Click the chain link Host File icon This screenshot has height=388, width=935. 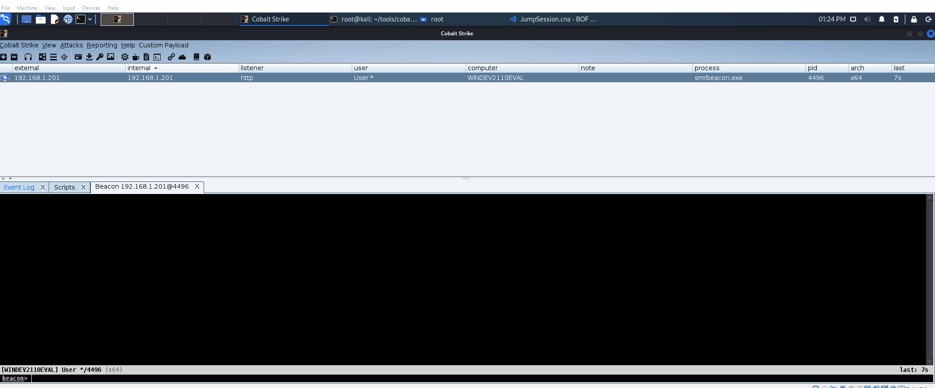click(171, 57)
